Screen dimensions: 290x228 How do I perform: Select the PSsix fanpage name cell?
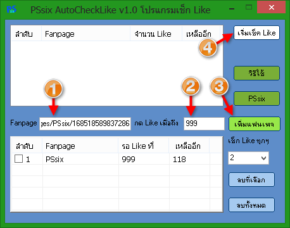[x=80, y=159]
